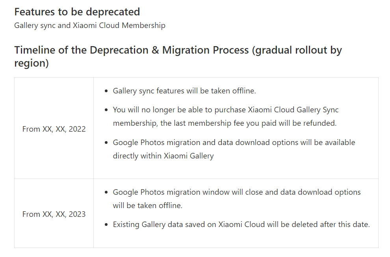Click "Google Photos migration window will close" line
This screenshot has width=390, height=257.
pyautogui.click(x=237, y=192)
